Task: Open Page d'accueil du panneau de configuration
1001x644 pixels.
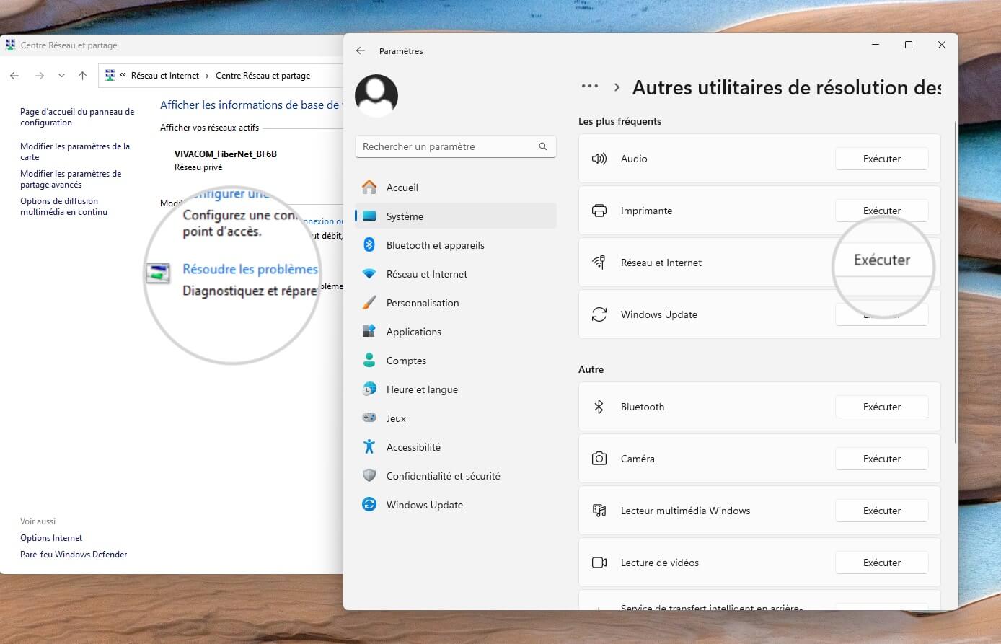Action: [77, 118]
